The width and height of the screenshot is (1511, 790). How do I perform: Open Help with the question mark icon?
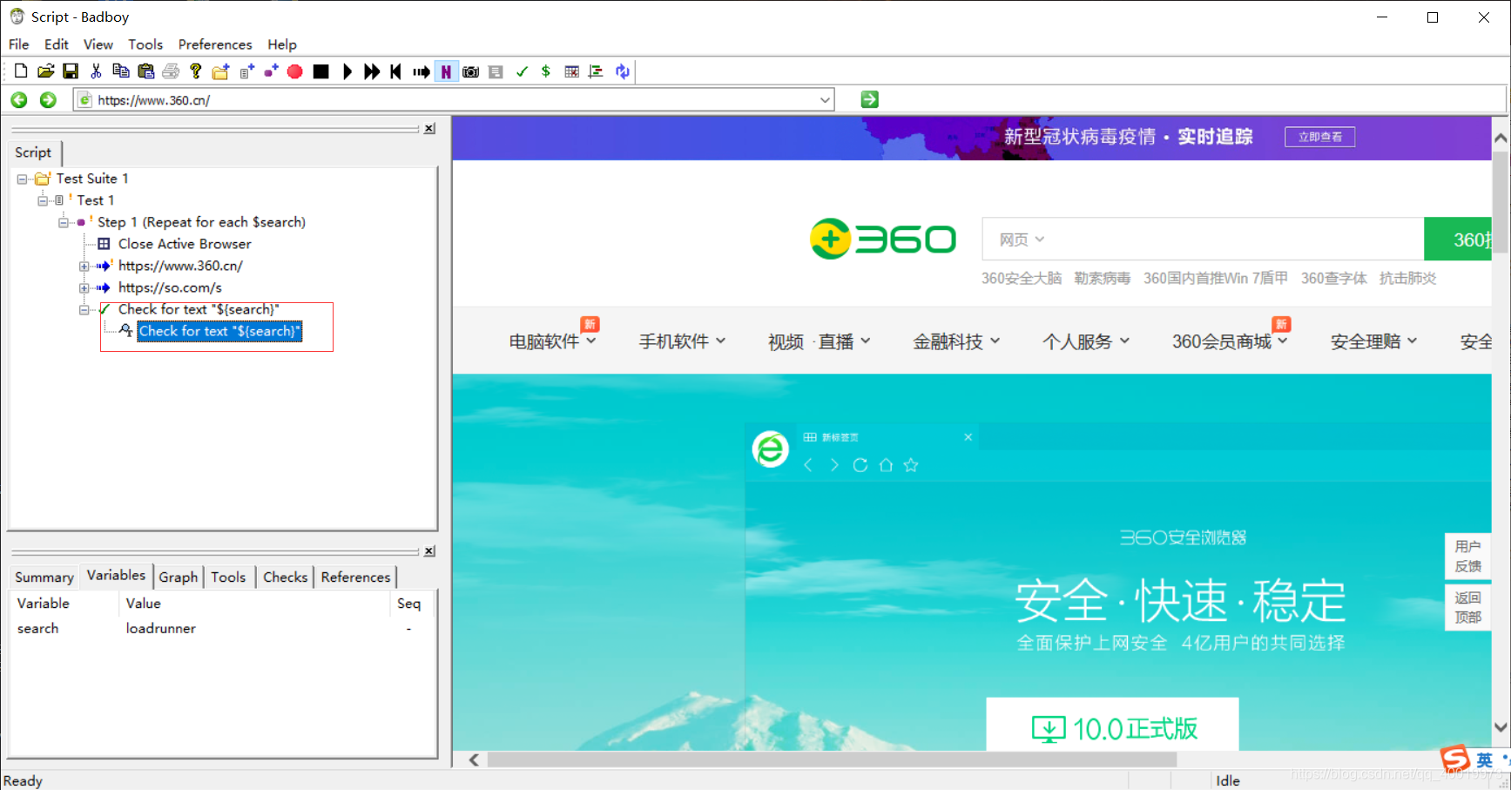pyautogui.click(x=196, y=71)
